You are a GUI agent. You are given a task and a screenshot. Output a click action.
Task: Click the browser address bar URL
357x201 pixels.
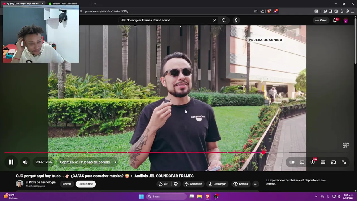[x=107, y=11]
